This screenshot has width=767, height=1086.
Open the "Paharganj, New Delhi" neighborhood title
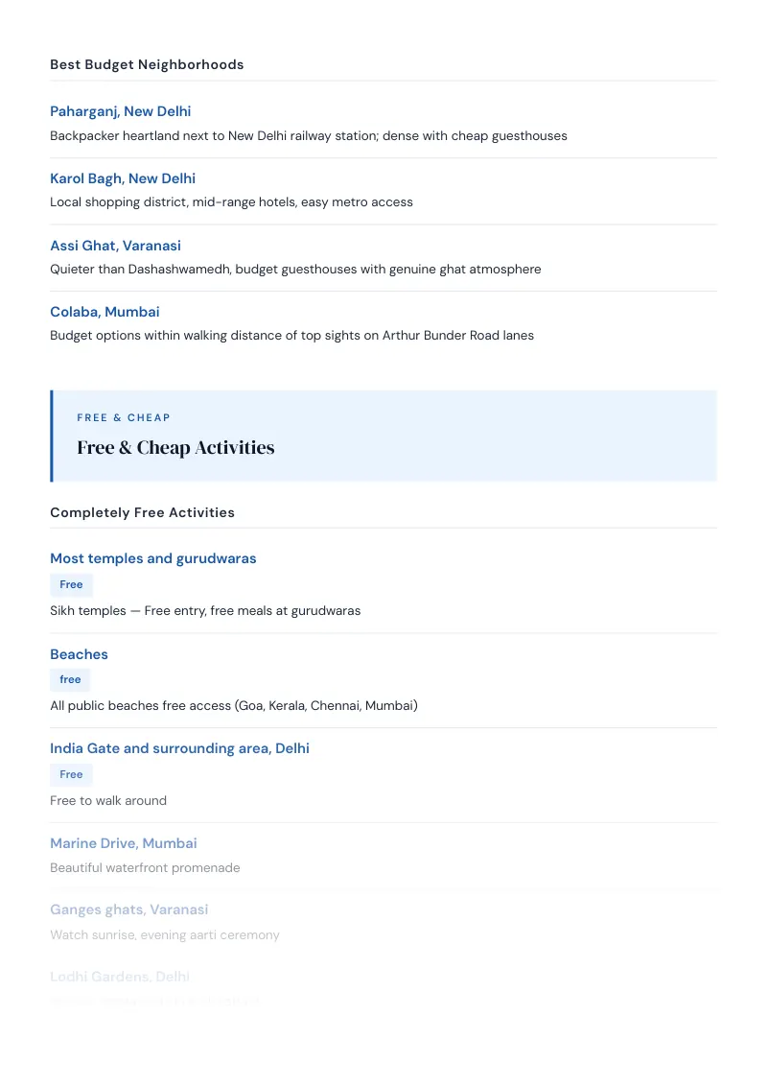[121, 111]
